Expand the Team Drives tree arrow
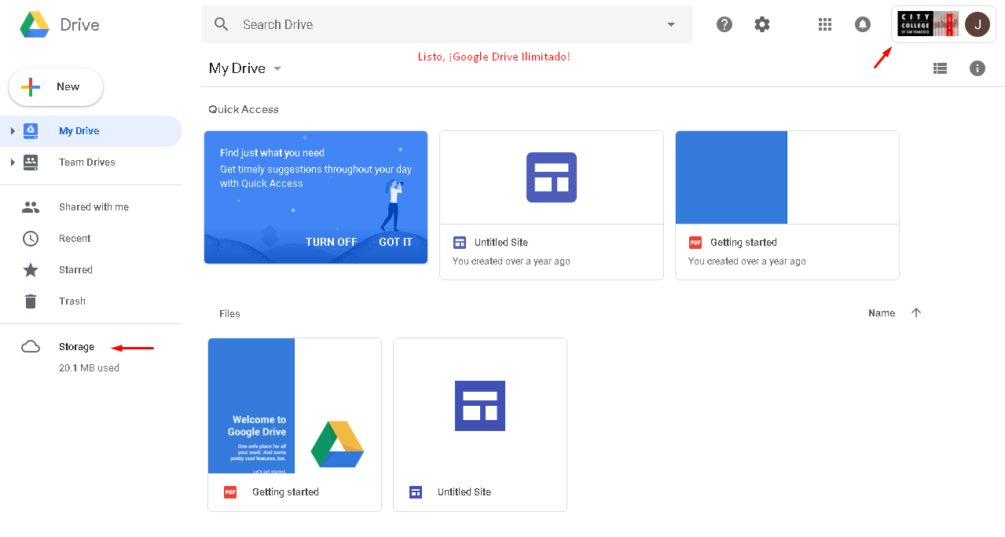The width and height of the screenshot is (1005, 537). (13, 163)
